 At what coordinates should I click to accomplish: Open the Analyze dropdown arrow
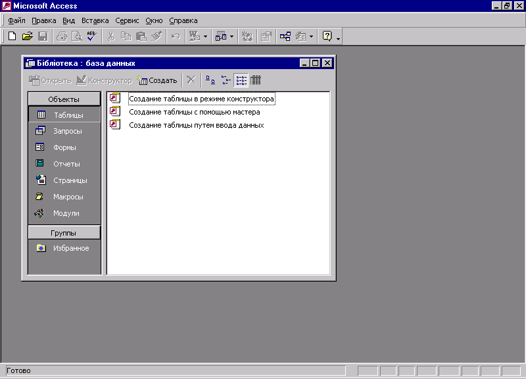[x=232, y=37]
